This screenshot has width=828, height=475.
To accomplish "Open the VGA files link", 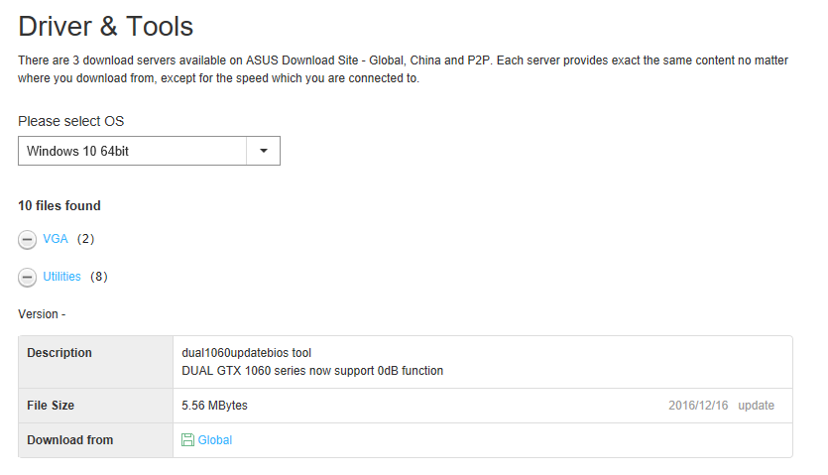I will click(56, 239).
